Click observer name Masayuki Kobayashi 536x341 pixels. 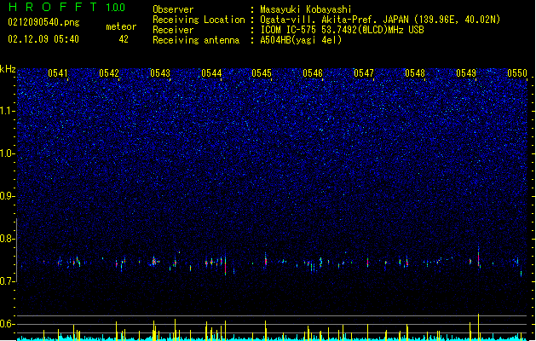(x=306, y=9)
